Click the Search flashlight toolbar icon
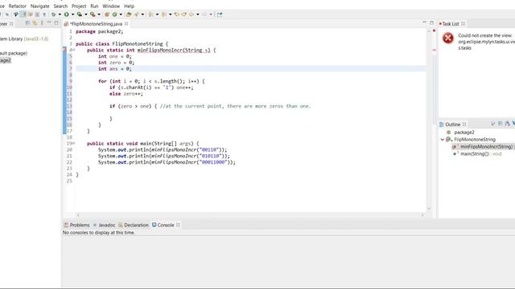 coord(136,14)
